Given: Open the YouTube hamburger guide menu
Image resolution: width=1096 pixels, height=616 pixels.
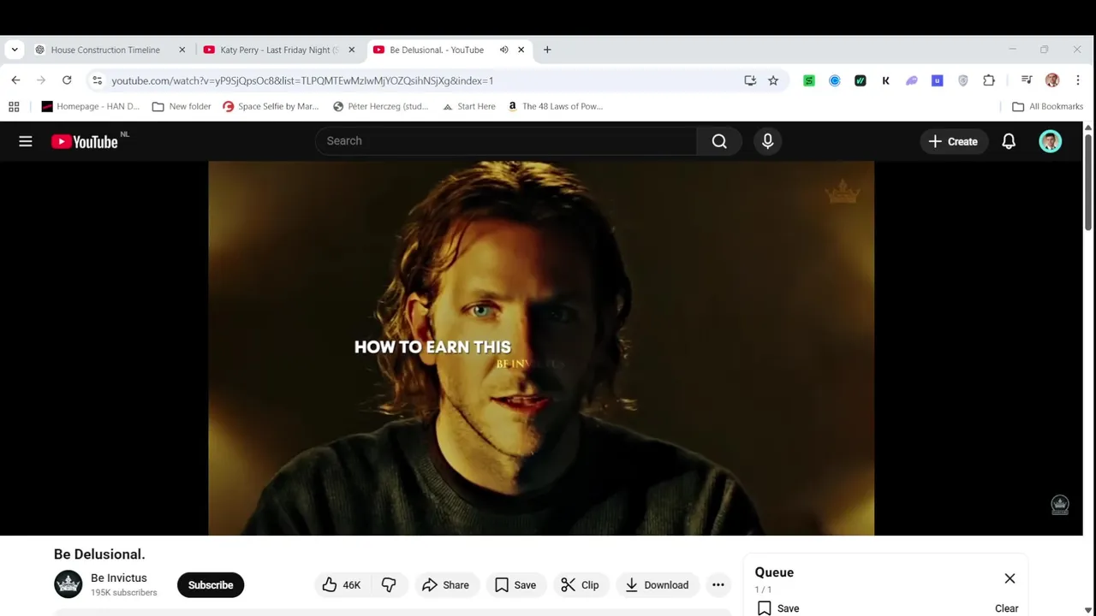Looking at the screenshot, I should pyautogui.click(x=26, y=141).
